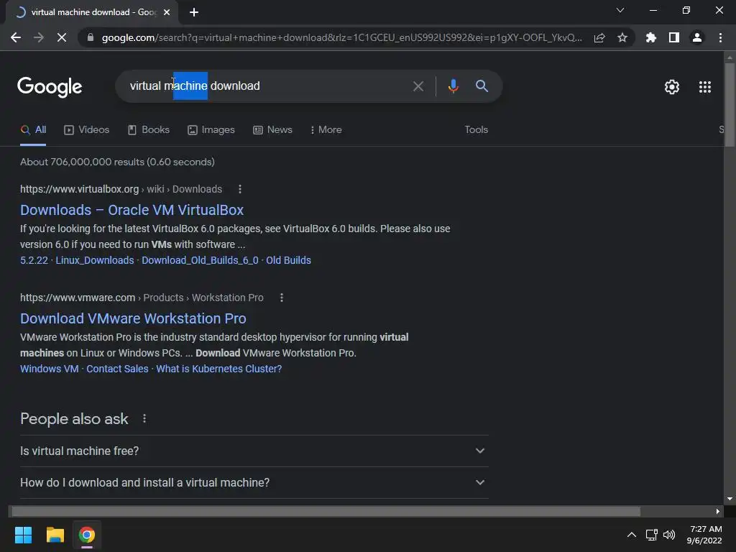Open the Chrome profile icon
Screen dimensions: 736x552
pos(697,37)
